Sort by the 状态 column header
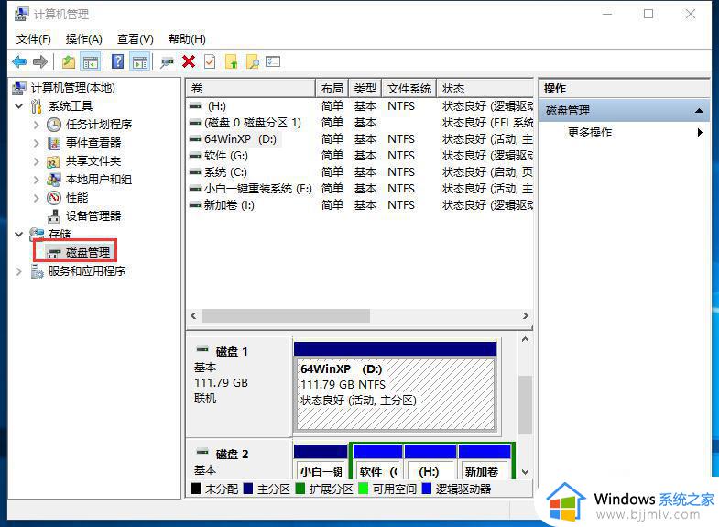 [485, 88]
